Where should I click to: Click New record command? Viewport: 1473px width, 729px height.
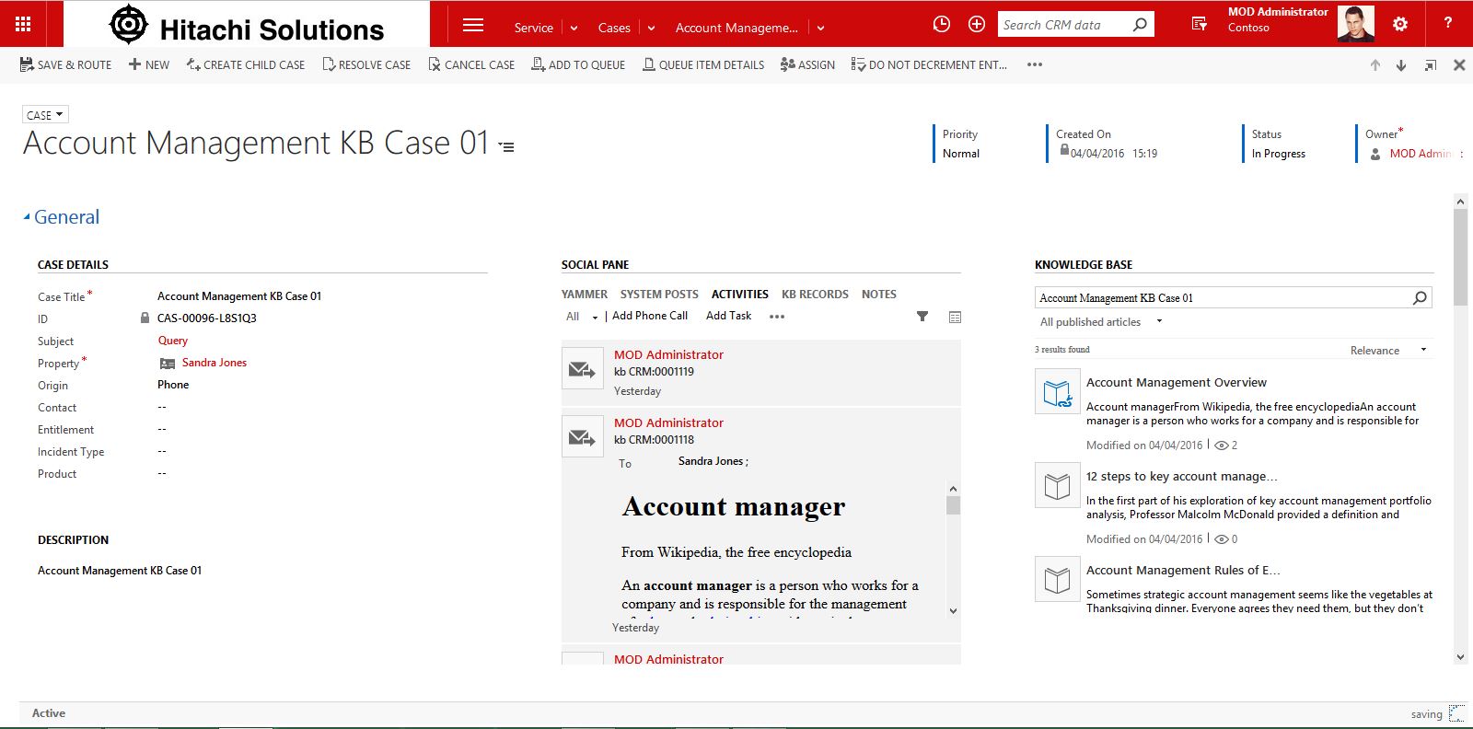(149, 64)
